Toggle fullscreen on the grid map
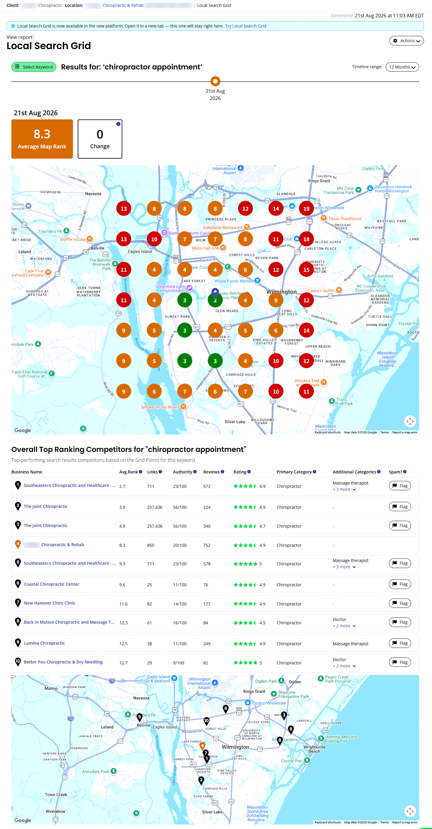 click(x=410, y=421)
